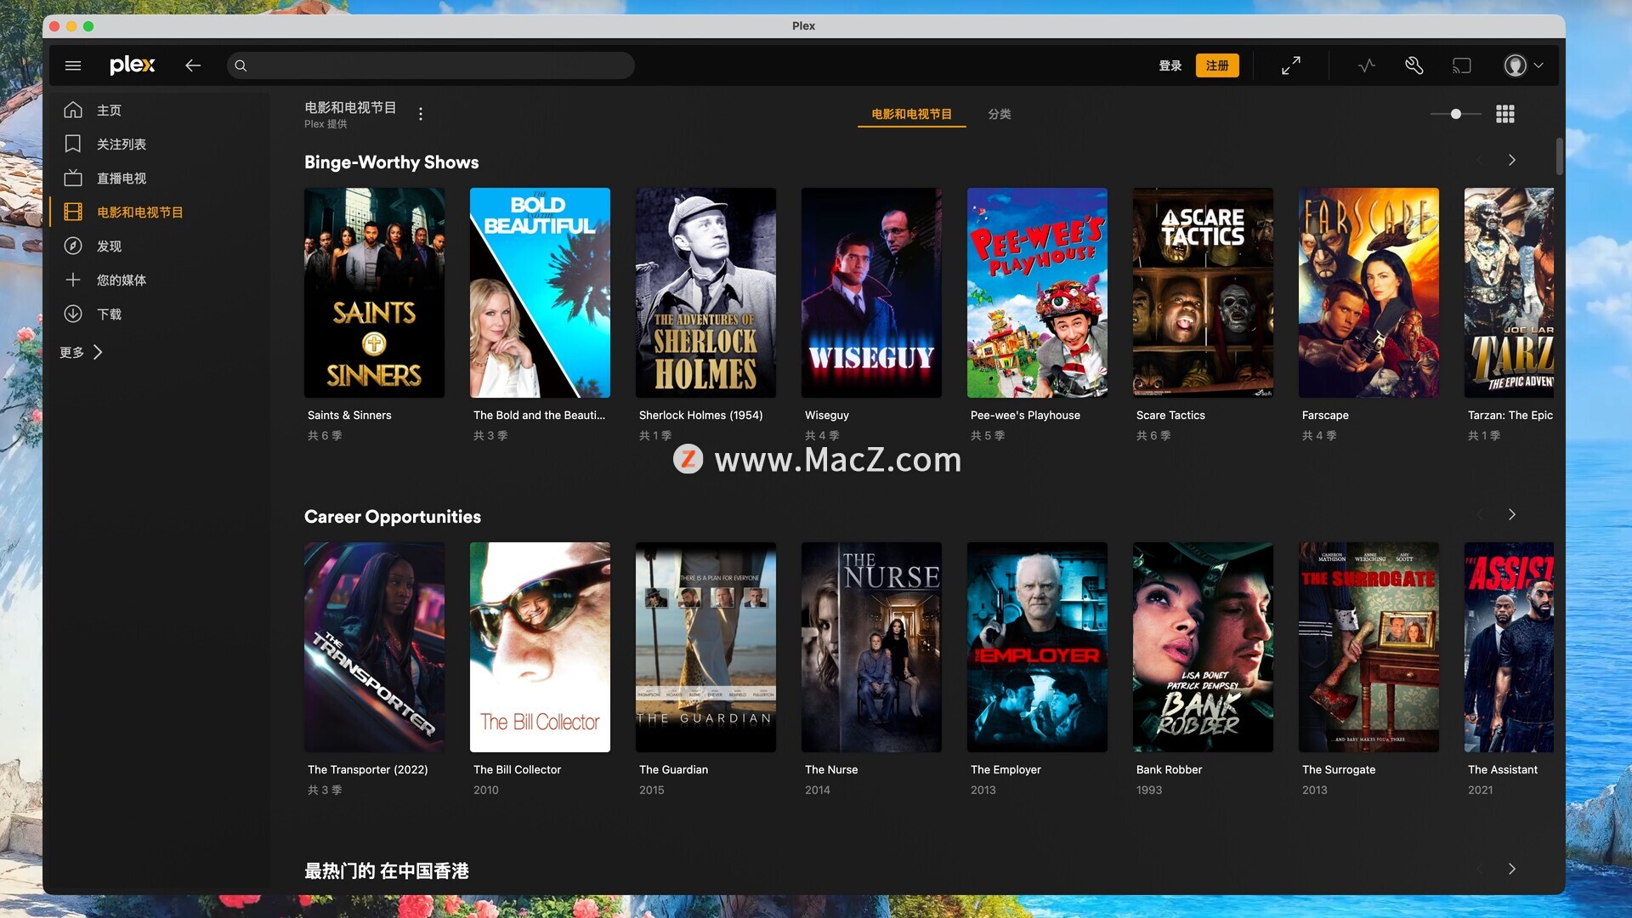Screen dimensions: 1632x918
Task: Click the cast to device icon
Action: [1461, 65]
